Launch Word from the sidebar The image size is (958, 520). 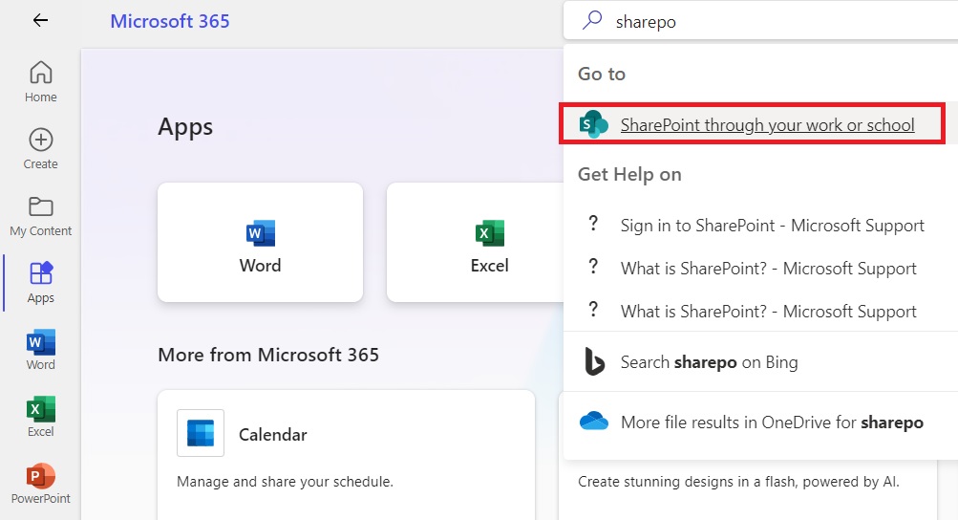40,350
